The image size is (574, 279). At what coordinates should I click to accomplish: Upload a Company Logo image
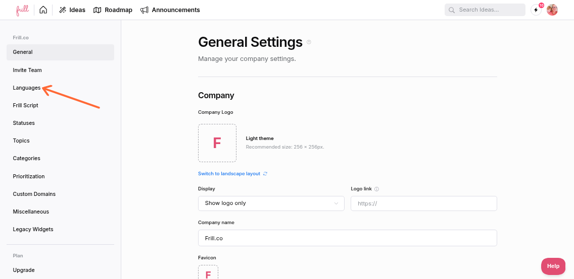[x=217, y=143]
